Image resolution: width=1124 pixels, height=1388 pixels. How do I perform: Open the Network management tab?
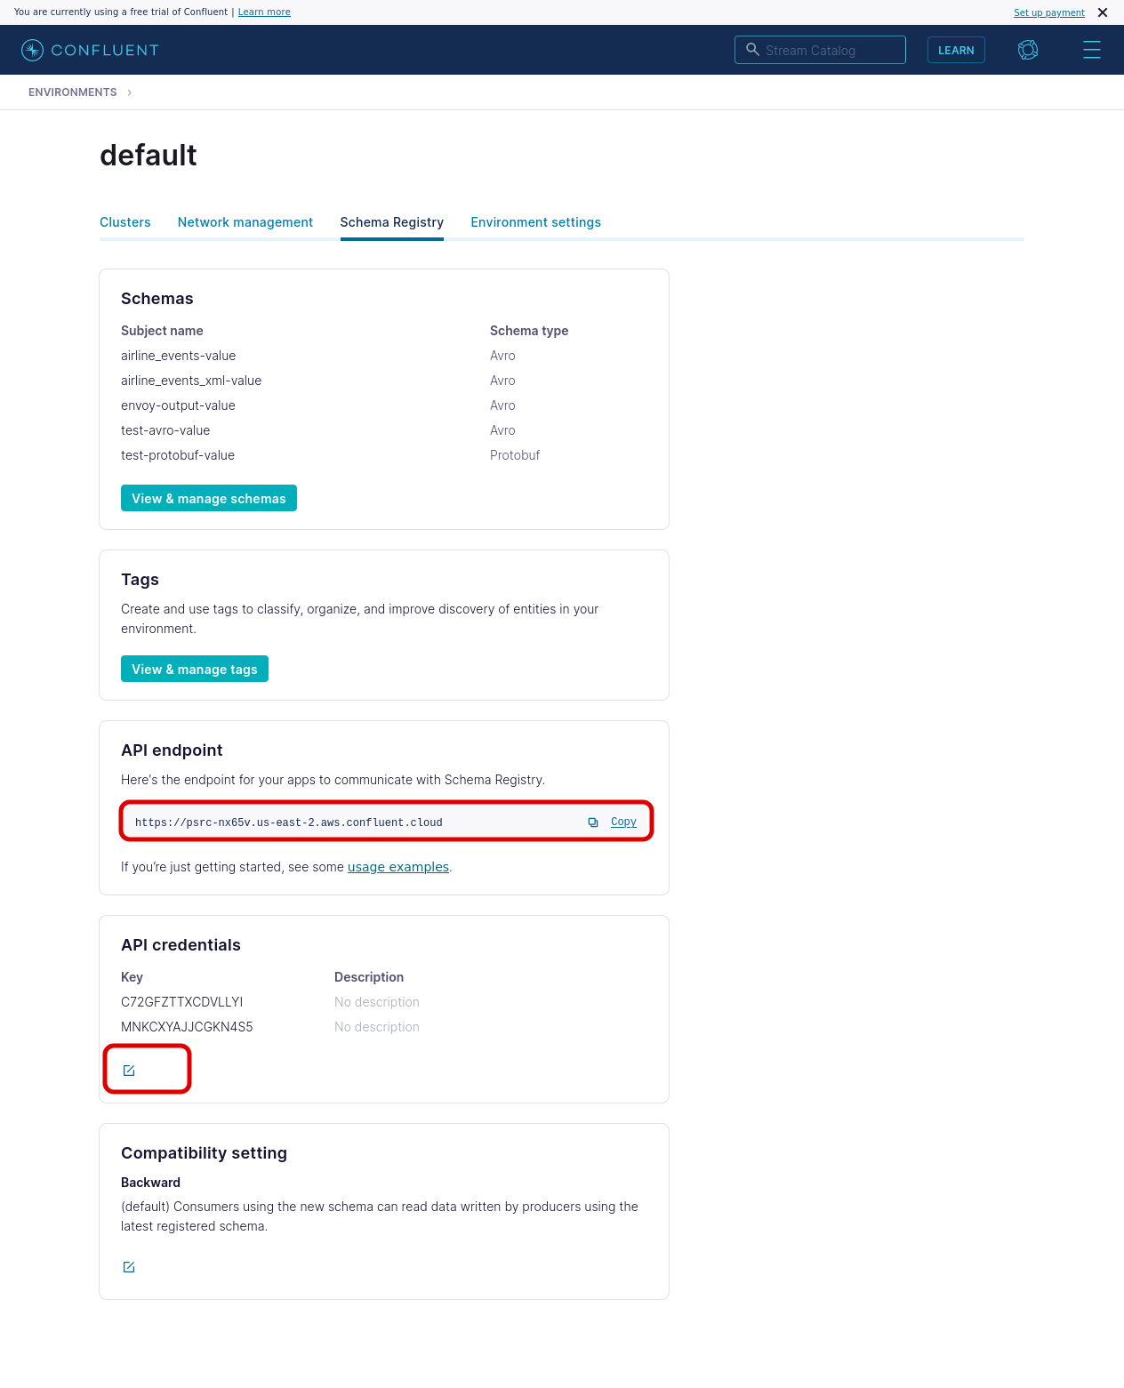pos(245,222)
